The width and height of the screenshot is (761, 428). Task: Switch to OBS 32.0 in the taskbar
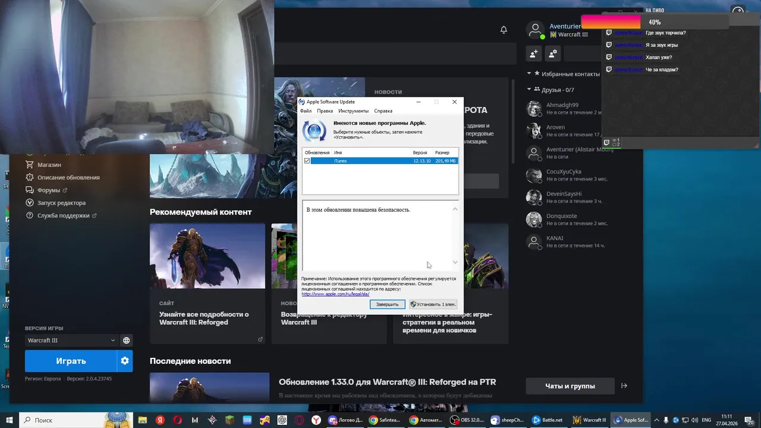(x=467, y=420)
